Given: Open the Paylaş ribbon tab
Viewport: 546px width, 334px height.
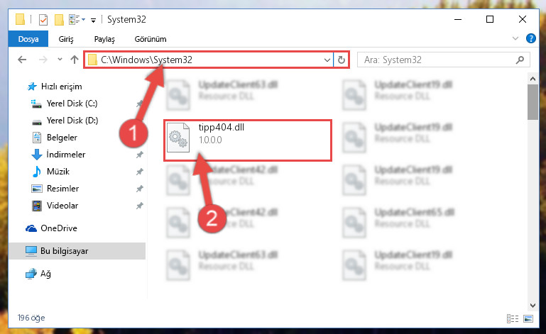Looking at the screenshot, I should [x=104, y=39].
